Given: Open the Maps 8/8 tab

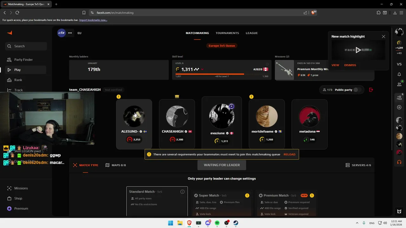Looking at the screenshot, I should click(115, 165).
